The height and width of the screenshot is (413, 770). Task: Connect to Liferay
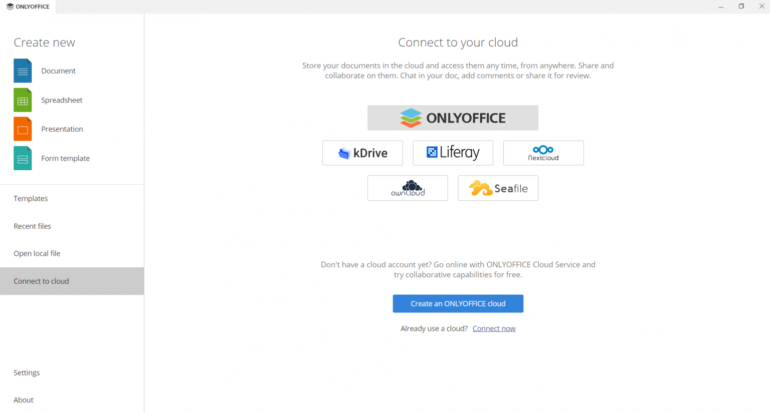coord(453,153)
